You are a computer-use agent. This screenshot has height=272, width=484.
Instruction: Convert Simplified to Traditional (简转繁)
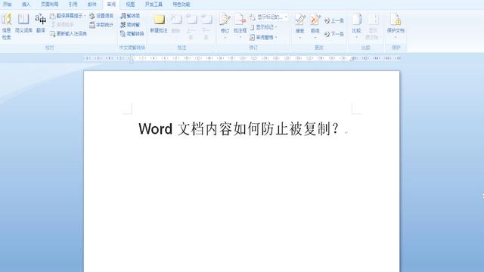(x=130, y=25)
